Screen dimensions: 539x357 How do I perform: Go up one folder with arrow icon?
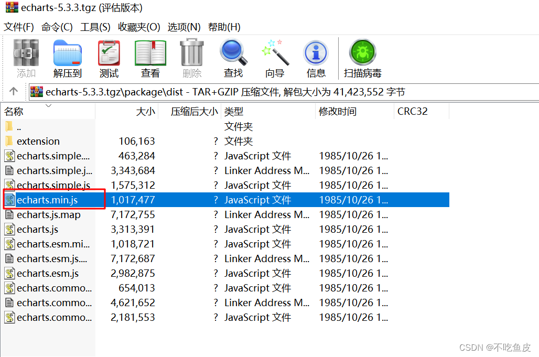tap(14, 91)
